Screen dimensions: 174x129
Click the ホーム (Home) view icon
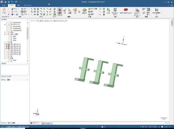click(x=12, y=9)
